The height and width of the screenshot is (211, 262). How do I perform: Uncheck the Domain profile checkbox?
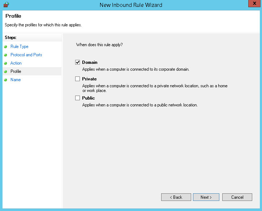77,62
